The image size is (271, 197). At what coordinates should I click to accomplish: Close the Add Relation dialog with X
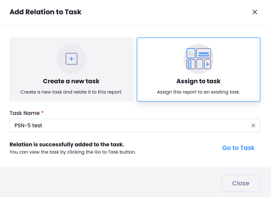[255, 12]
